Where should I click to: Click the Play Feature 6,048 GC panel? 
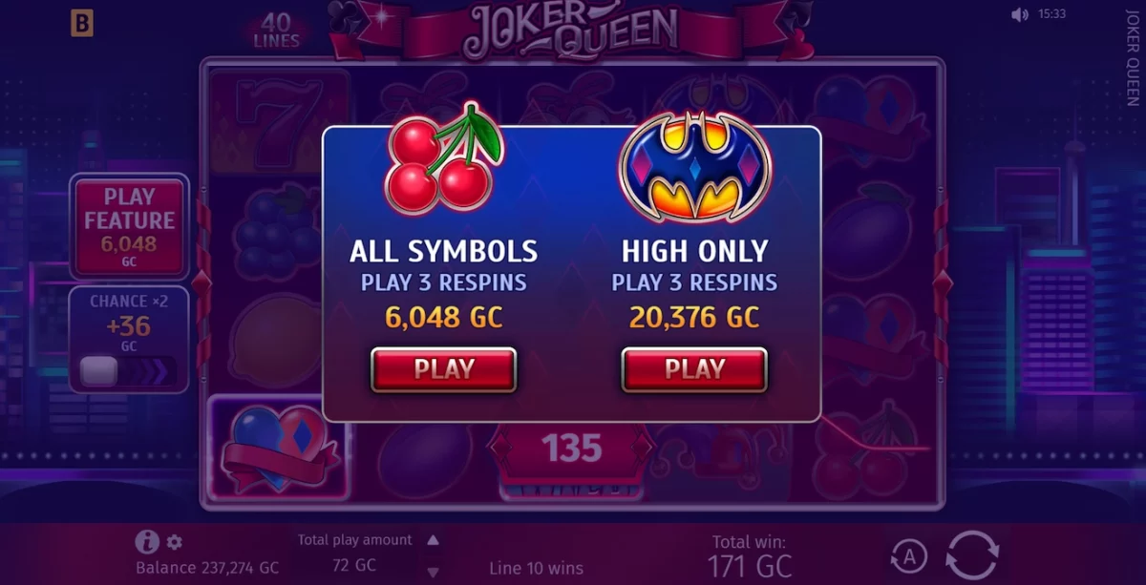(129, 226)
